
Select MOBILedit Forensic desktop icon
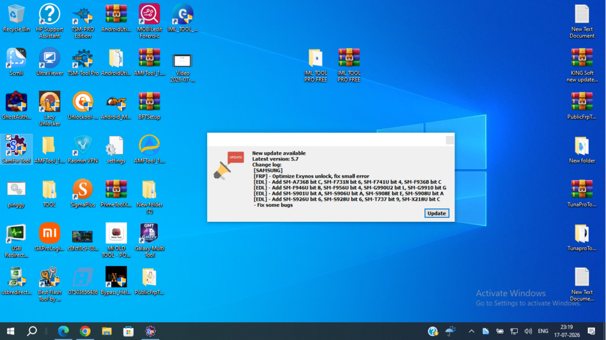[149, 21]
